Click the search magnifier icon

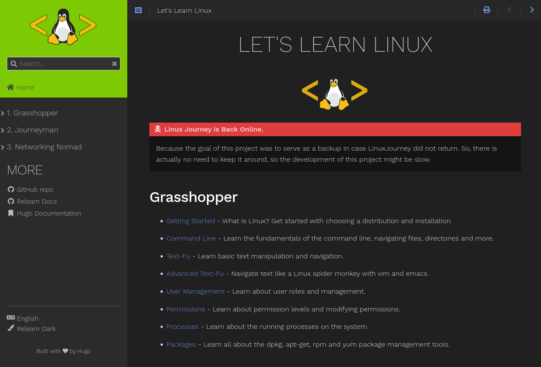pos(14,64)
